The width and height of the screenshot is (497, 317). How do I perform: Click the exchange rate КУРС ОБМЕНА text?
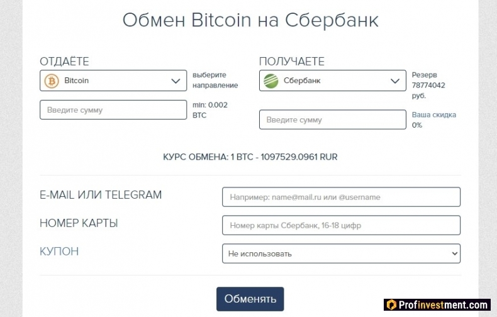tap(250, 157)
